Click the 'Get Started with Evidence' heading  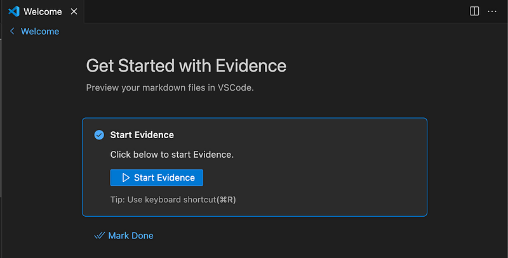[186, 66]
